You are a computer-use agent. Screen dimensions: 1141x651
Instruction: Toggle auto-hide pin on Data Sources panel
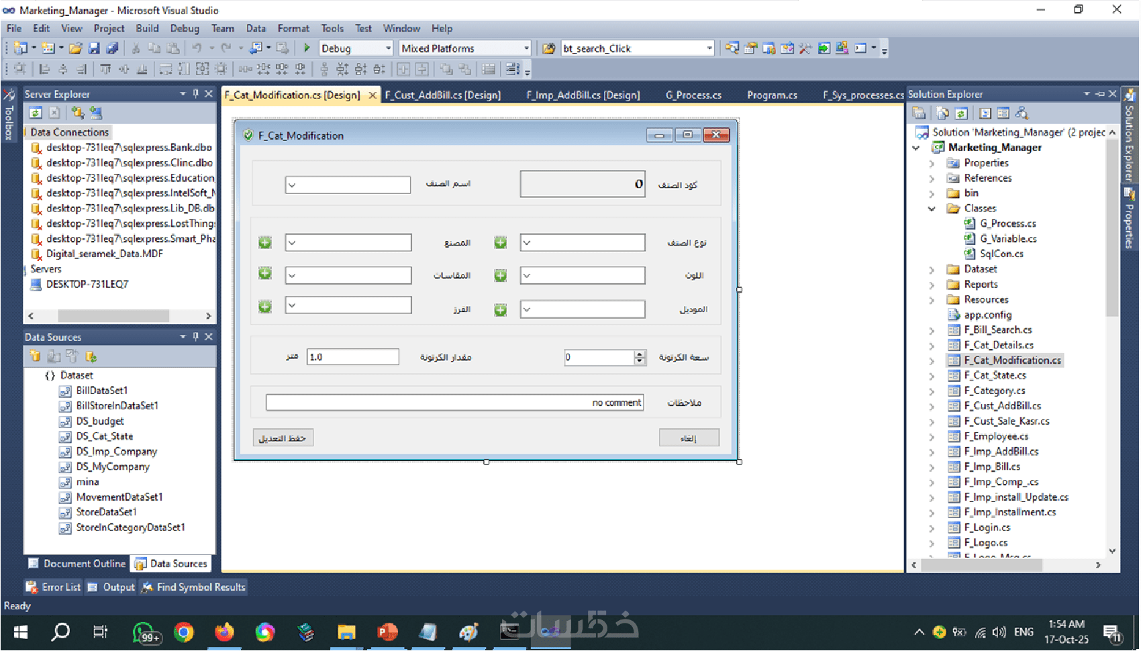coord(195,337)
